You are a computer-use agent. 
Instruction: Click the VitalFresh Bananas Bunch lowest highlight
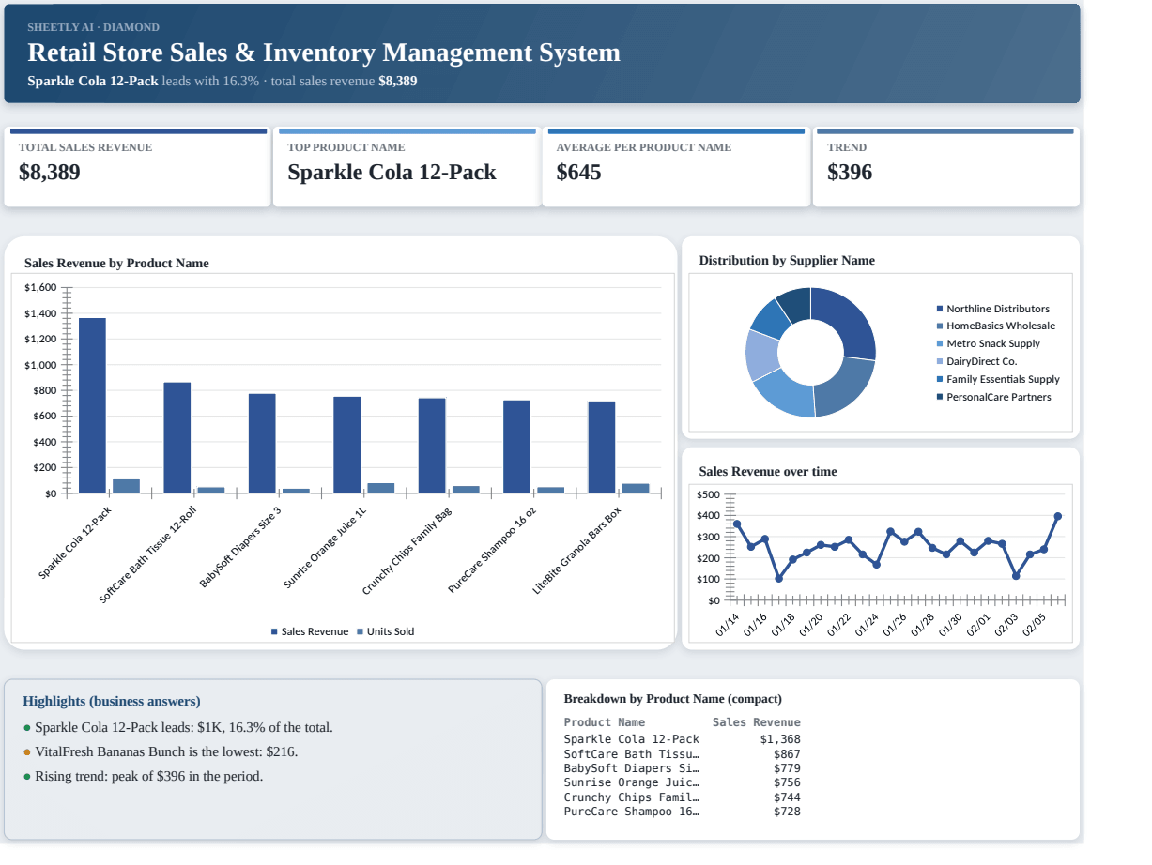point(161,751)
